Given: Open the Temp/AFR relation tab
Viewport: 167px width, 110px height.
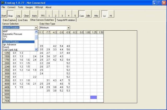Looking at the screenshot, I should click(x=66, y=20).
